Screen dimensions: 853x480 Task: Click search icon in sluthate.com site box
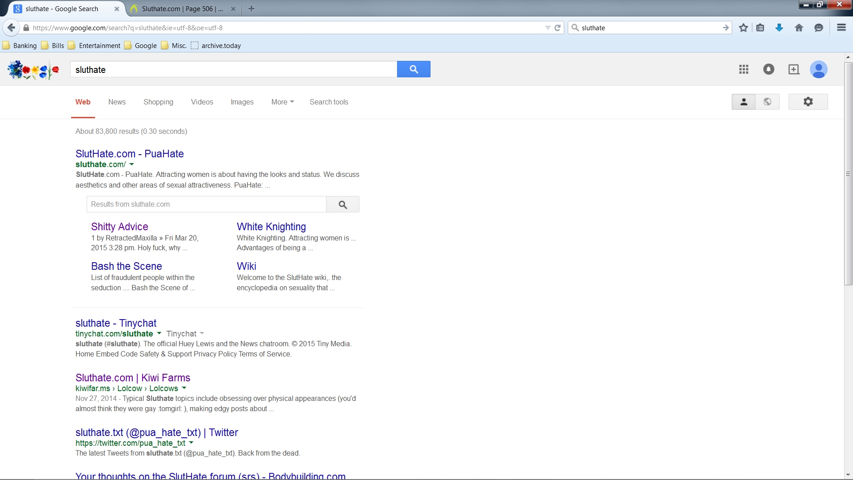point(343,204)
